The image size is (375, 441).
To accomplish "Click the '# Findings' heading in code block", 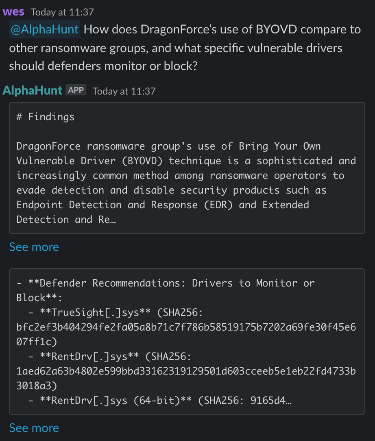I will [x=46, y=117].
